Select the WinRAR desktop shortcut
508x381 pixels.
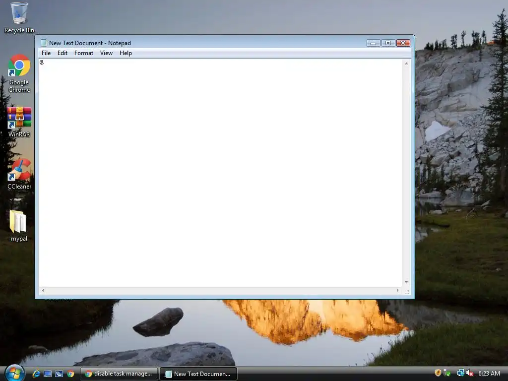click(x=19, y=122)
